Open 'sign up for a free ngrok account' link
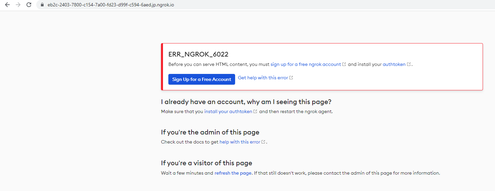This screenshot has width=495, height=191. point(306,64)
